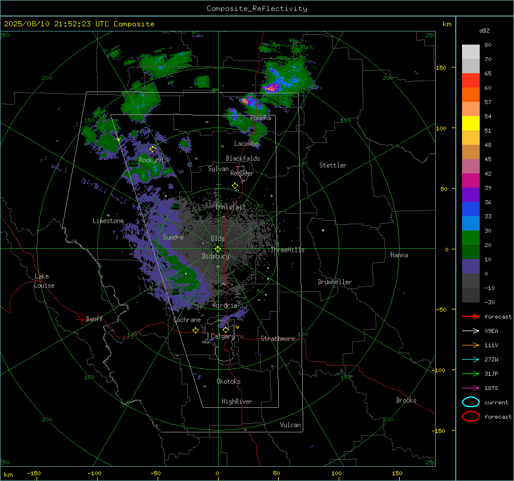
Task: Click the Airdrie city label
Action: (225, 305)
